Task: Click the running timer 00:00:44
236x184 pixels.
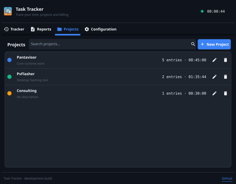Action: (216, 11)
